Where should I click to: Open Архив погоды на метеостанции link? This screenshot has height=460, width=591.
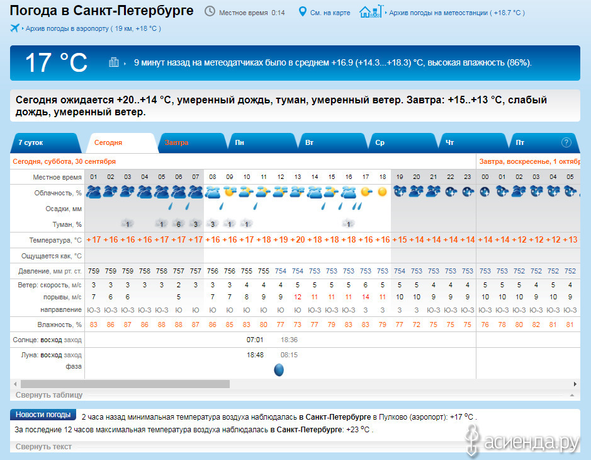(x=456, y=13)
